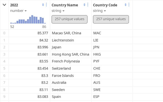This screenshot has width=163, height=102.
Task: Show Country Name 257 unique values
Action: tap(70, 19)
